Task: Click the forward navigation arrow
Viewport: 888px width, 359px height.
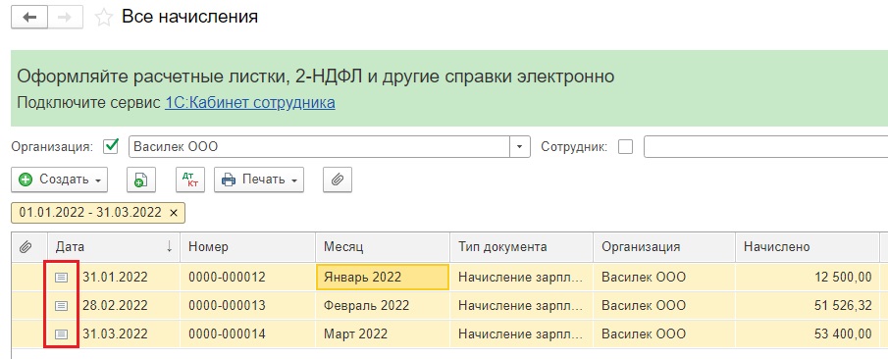Action: 65,18
